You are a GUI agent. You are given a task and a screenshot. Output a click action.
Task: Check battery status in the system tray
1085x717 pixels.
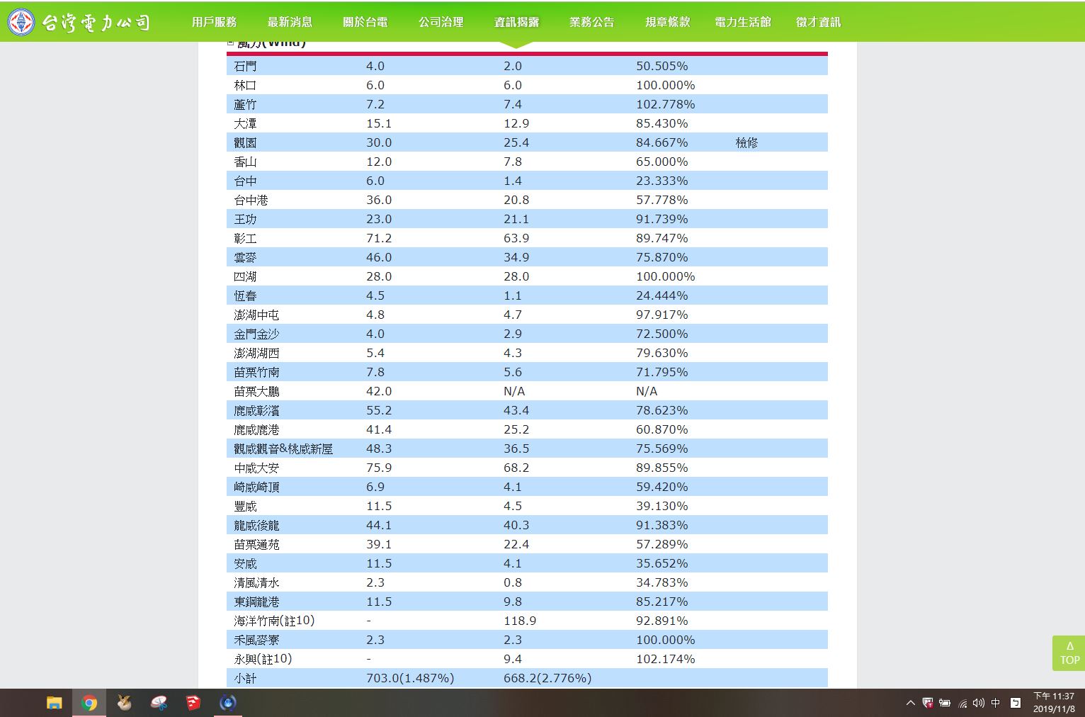click(x=945, y=703)
